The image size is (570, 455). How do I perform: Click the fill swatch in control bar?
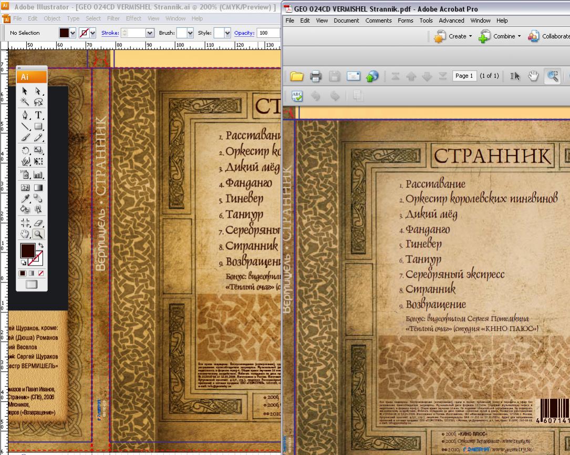coord(64,33)
